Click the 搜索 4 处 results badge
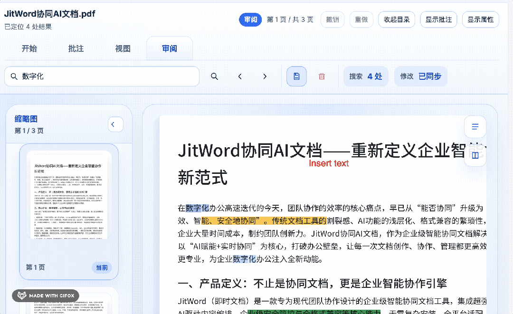This screenshot has width=513, height=314. click(x=366, y=76)
